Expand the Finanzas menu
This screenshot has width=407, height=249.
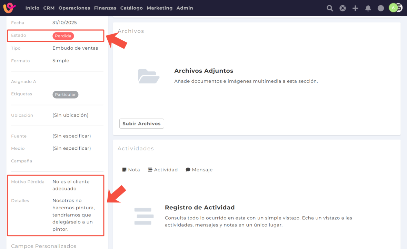[x=105, y=8]
